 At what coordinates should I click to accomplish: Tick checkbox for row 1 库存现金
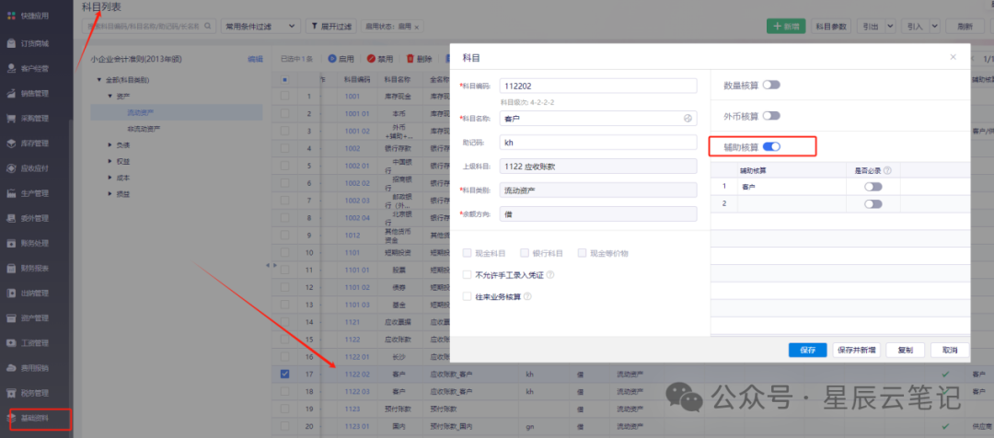pyautogui.click(x=284, y=97)
